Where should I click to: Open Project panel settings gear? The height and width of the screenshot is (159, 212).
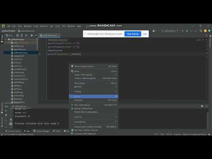click(x=31, y=35)
